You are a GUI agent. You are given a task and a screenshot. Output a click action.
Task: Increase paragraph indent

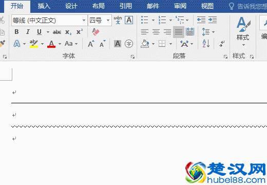click(213, 20)
